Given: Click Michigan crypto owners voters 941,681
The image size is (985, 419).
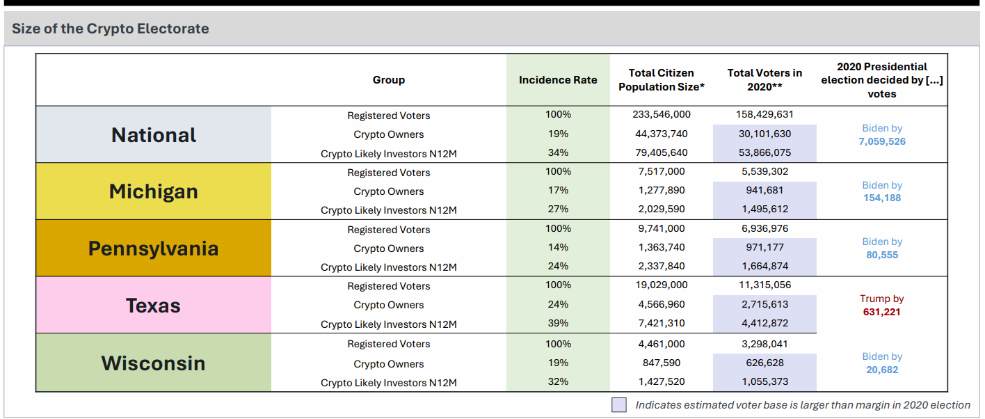Looking at the screenshot, I should pyautogui.click(x=764, y=190).
